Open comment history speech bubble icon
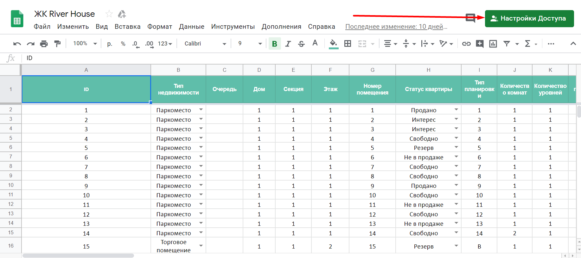Screen dimensions: 581x258 click(471, 18)
